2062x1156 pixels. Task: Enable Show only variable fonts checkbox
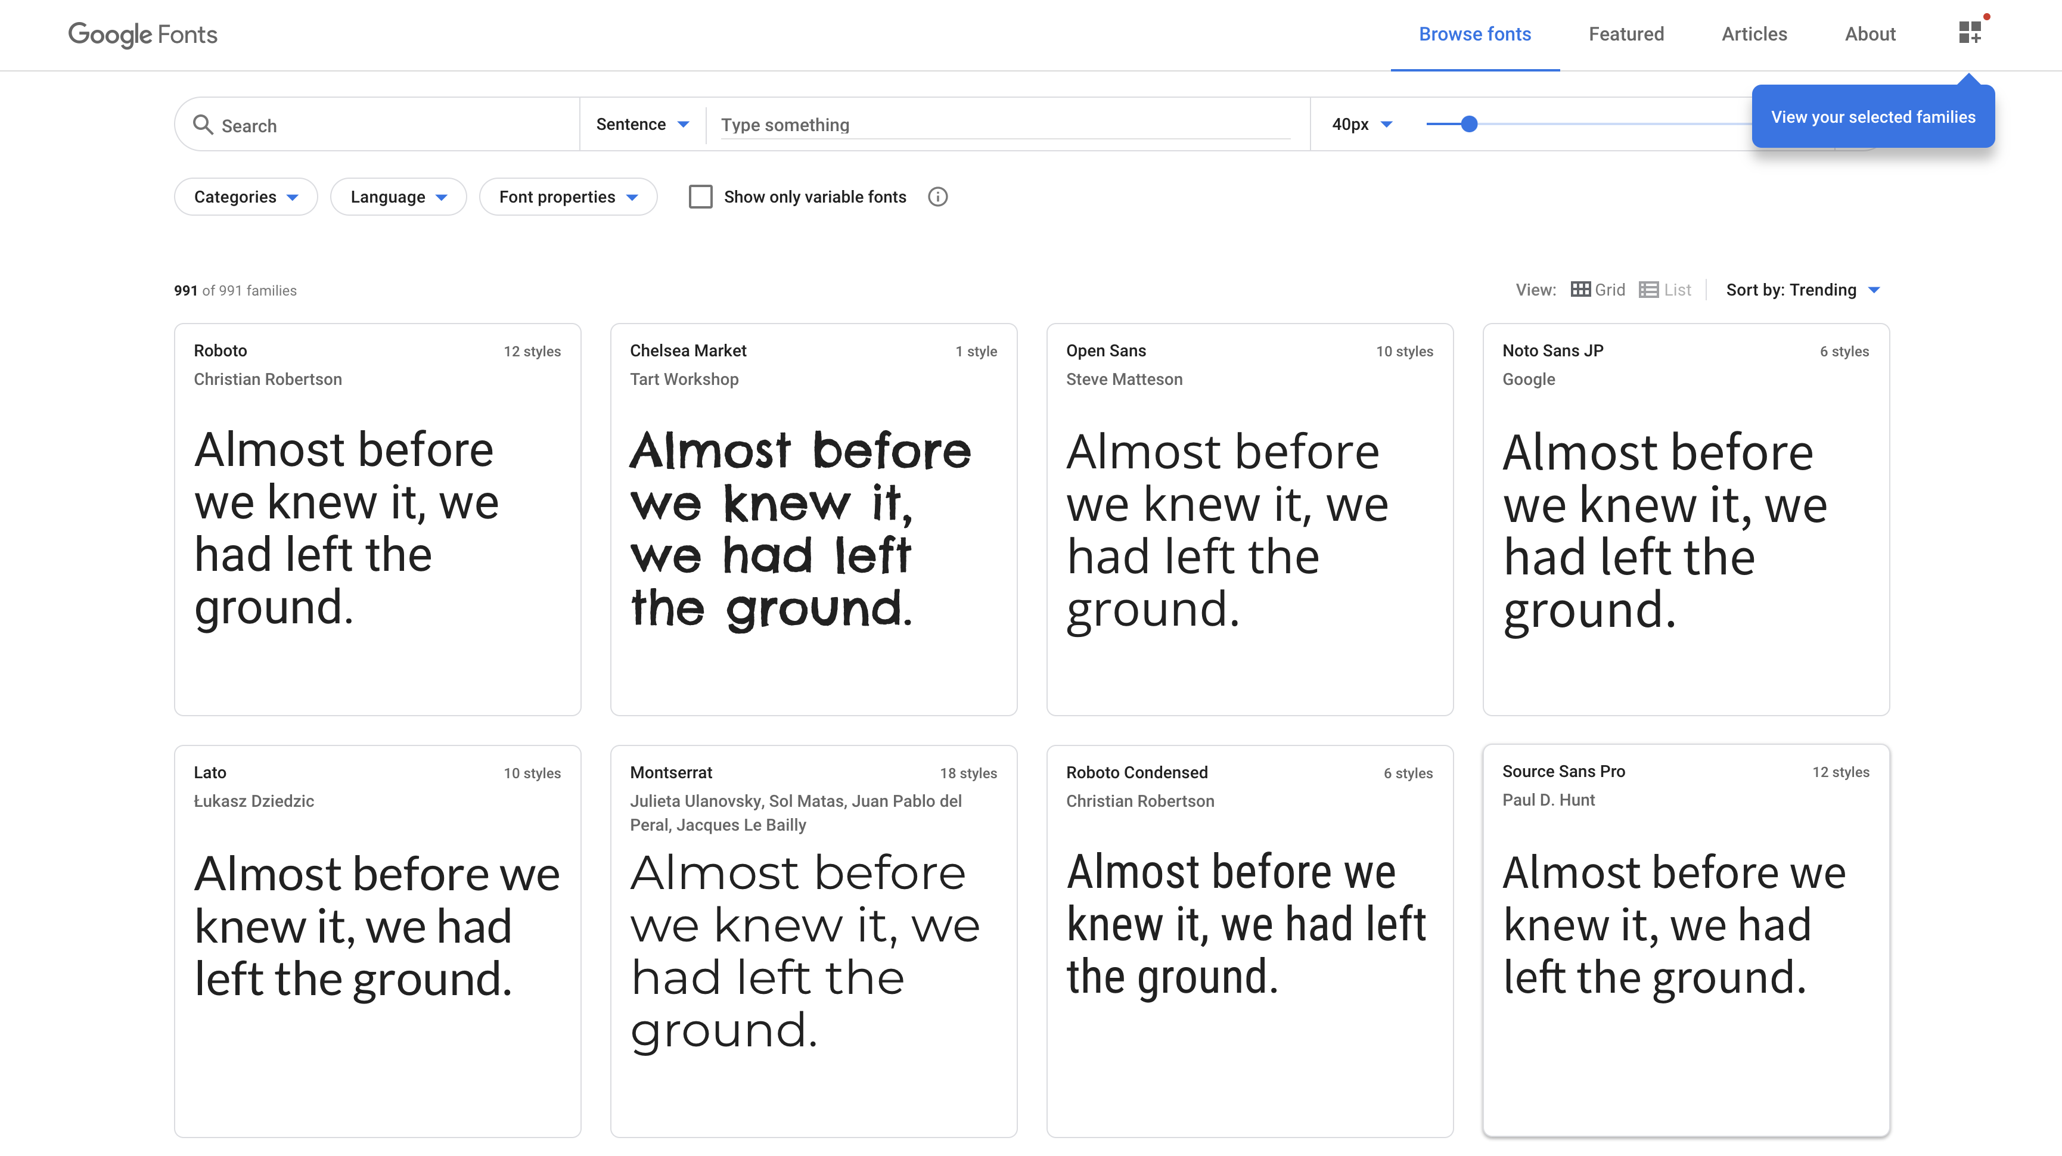tap(700, 197)
